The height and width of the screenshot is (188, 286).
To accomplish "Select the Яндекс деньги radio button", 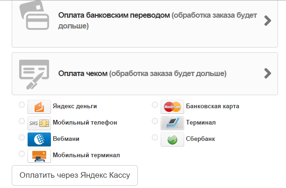I will (21, 105).
